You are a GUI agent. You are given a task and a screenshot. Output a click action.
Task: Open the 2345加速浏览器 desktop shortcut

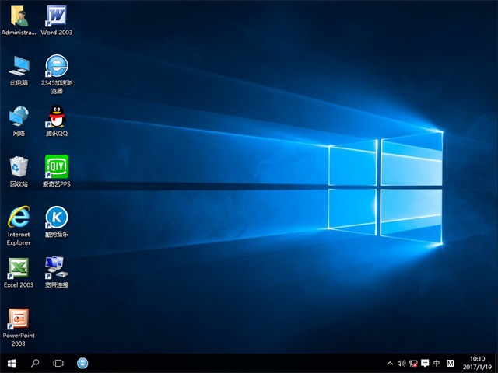(57, 65)
